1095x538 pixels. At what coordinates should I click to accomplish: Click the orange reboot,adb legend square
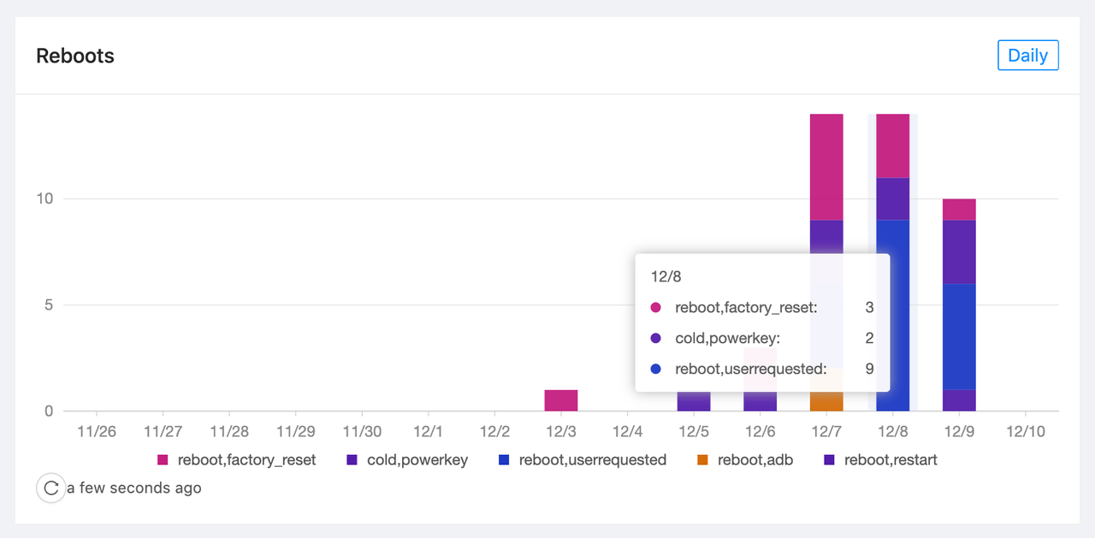click(702, 460)
